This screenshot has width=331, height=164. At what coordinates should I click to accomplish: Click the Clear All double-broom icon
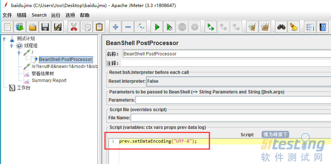point(265,27)
